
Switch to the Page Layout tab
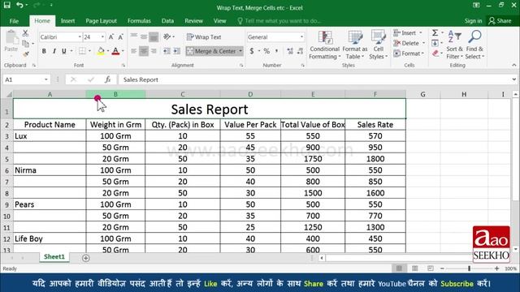click(x=101, y=21)
